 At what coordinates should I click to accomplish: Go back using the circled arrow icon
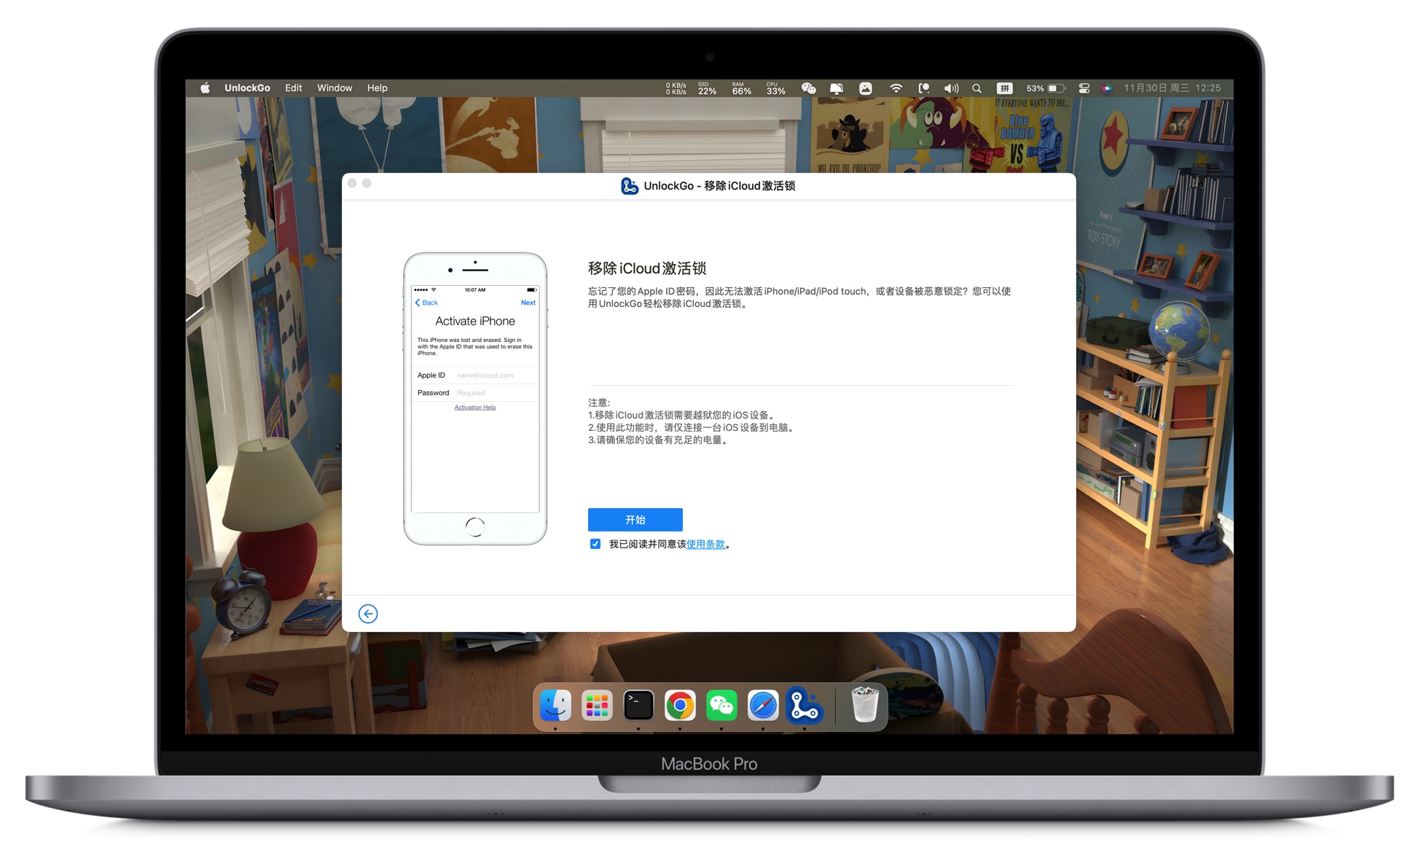tap(368, 614)
